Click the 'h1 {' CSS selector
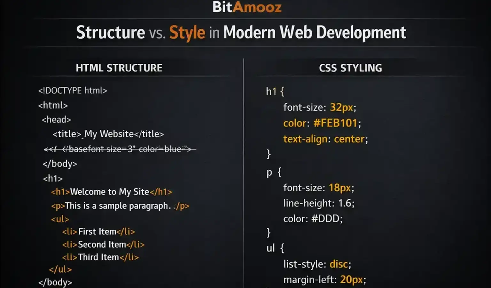The width and height of the screenshot is (491, 288). 275,92
